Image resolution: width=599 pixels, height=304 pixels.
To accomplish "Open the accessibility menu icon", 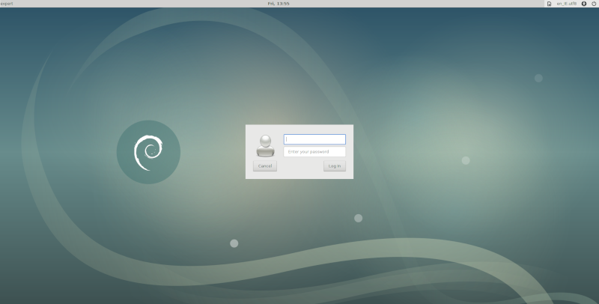I will (x=584, y=4).
